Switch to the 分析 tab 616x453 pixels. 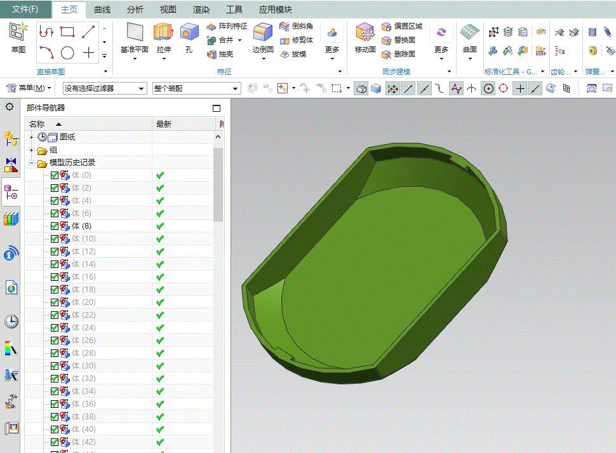(135, 10)
